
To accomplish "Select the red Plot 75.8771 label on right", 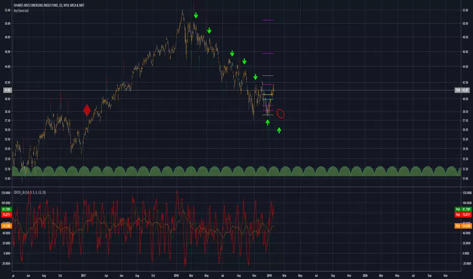I will pos(463,215).
